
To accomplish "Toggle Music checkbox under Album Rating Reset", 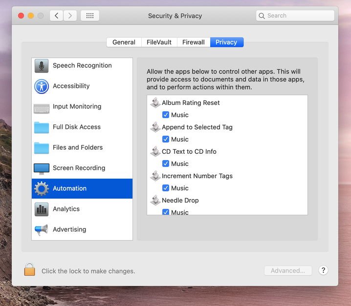I will point(166,115).
